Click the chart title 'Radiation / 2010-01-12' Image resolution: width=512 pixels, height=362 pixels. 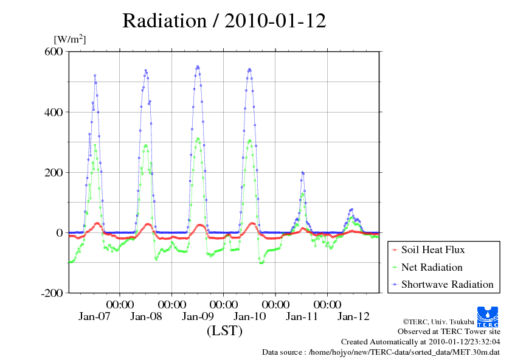point(224,21)
